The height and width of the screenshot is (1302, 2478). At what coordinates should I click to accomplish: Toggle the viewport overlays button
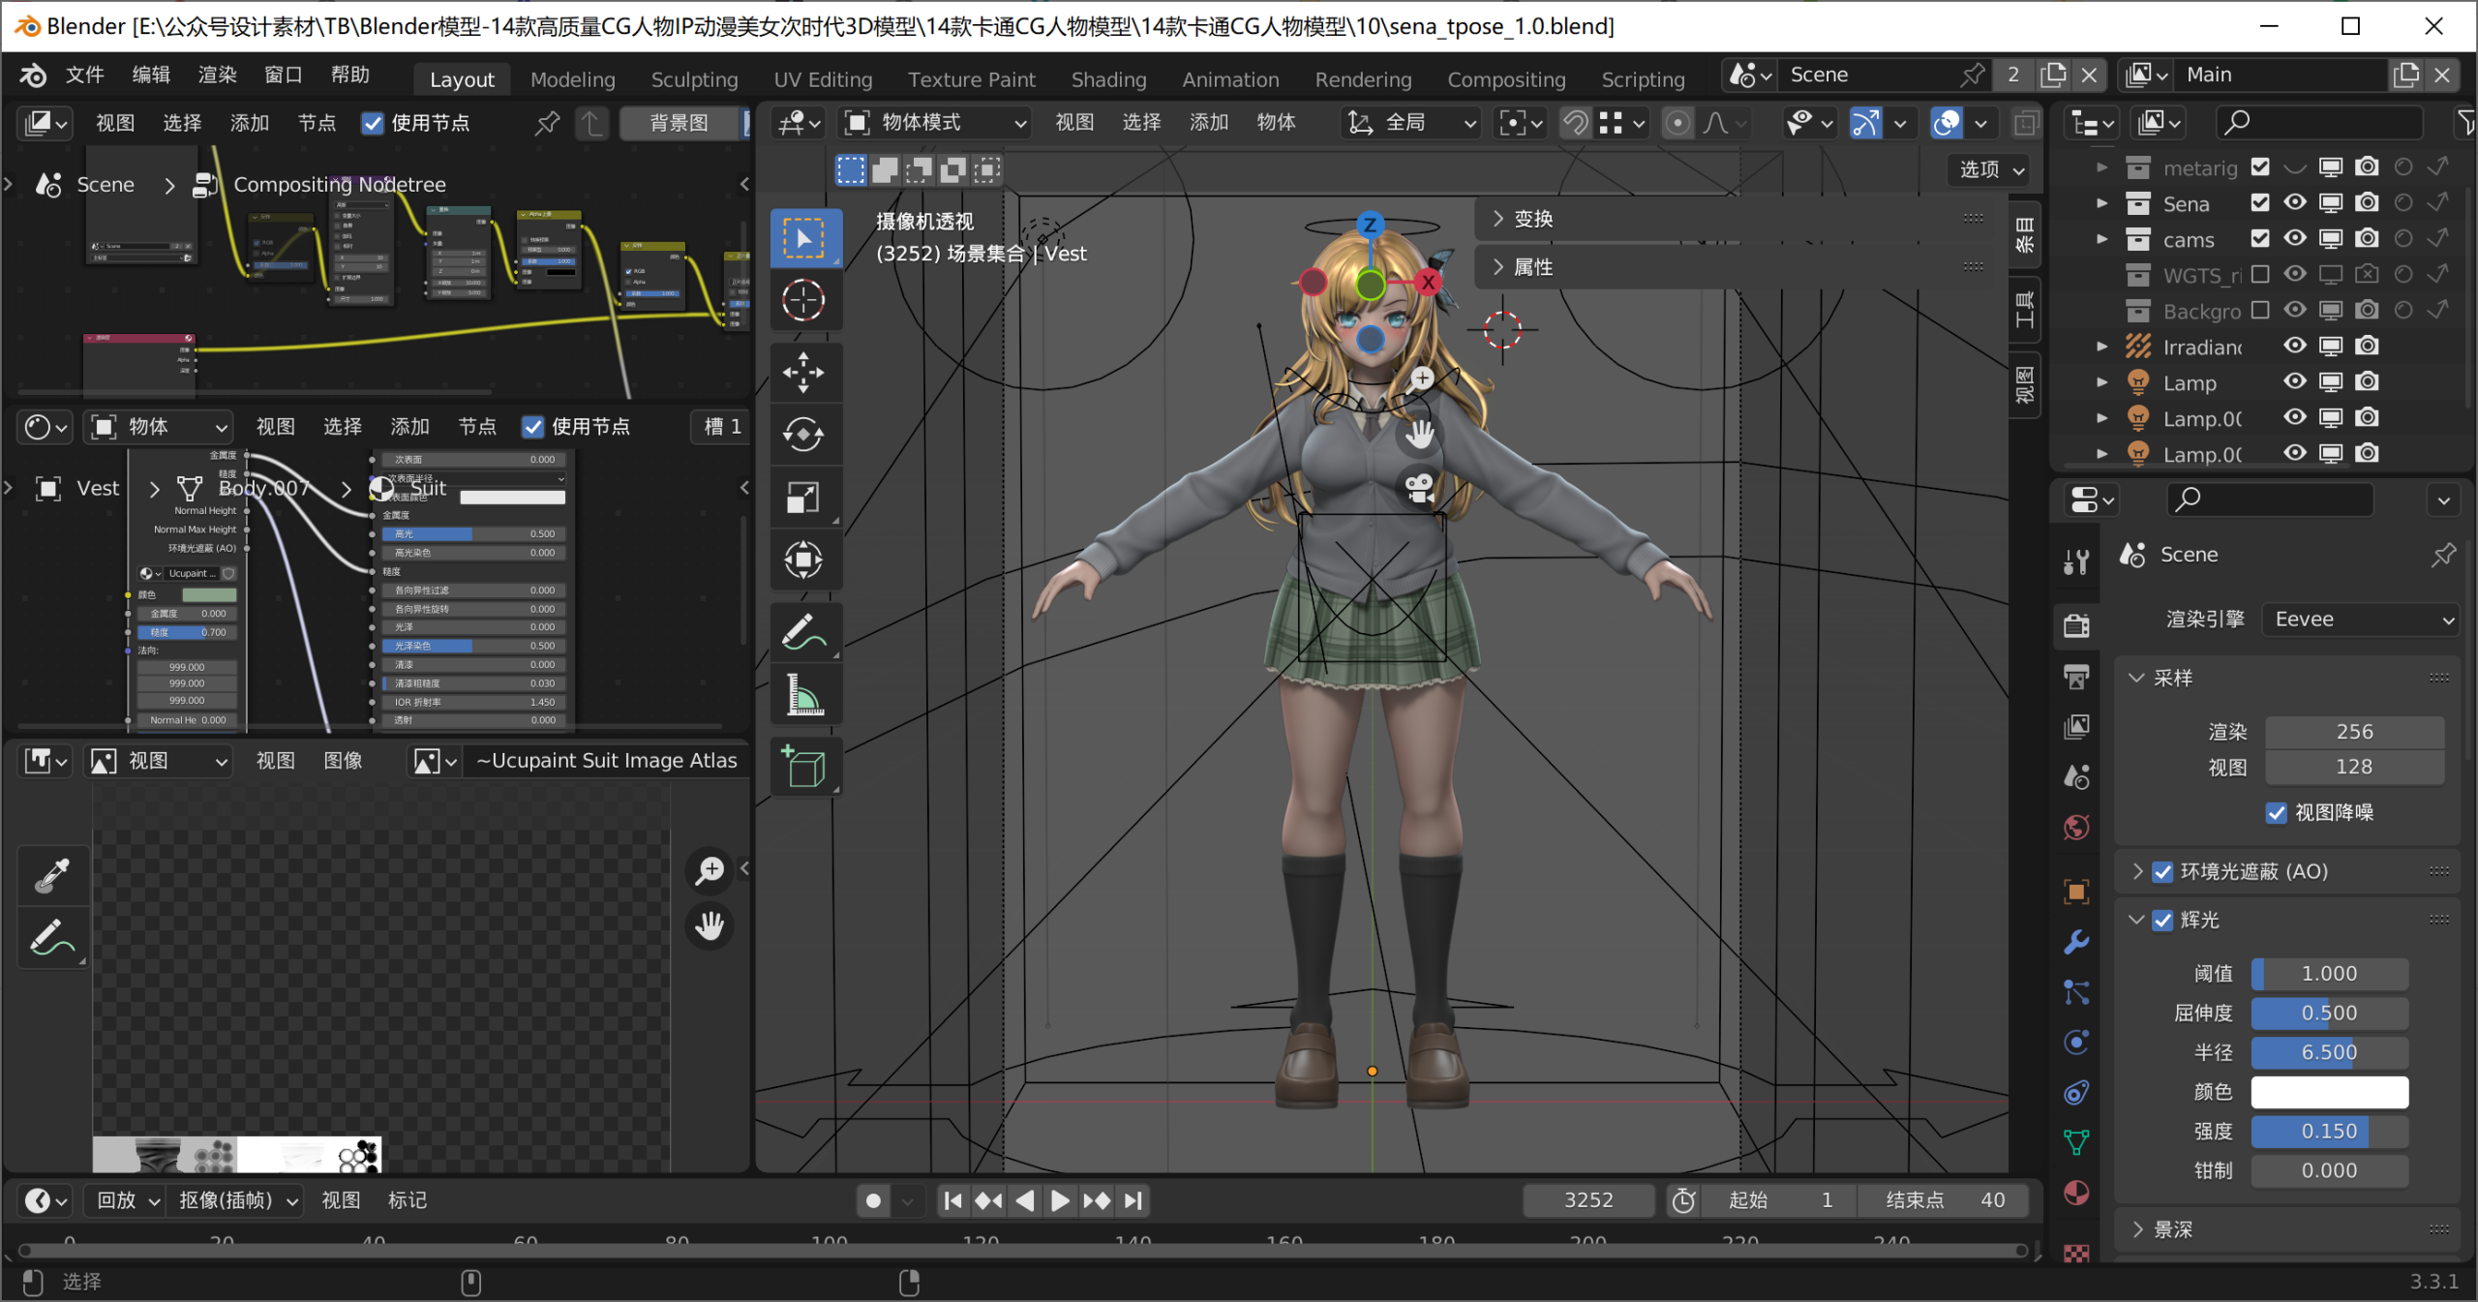pos(1947,123)
